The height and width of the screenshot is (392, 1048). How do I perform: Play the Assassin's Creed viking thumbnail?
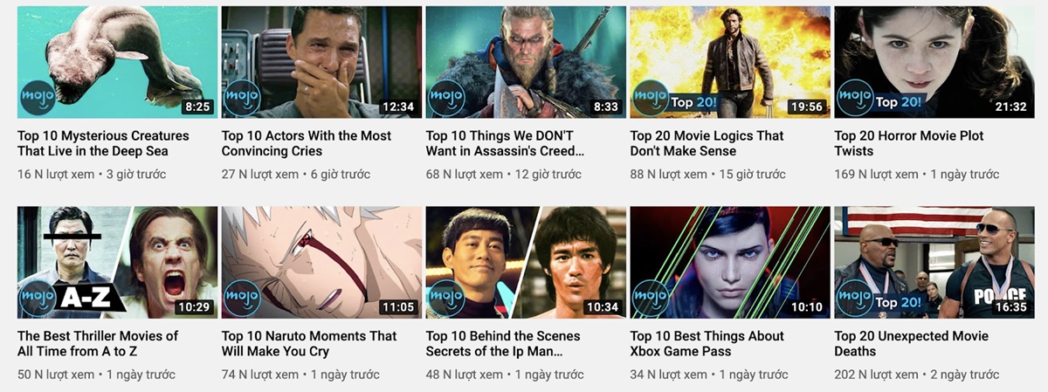click(527, 62)
